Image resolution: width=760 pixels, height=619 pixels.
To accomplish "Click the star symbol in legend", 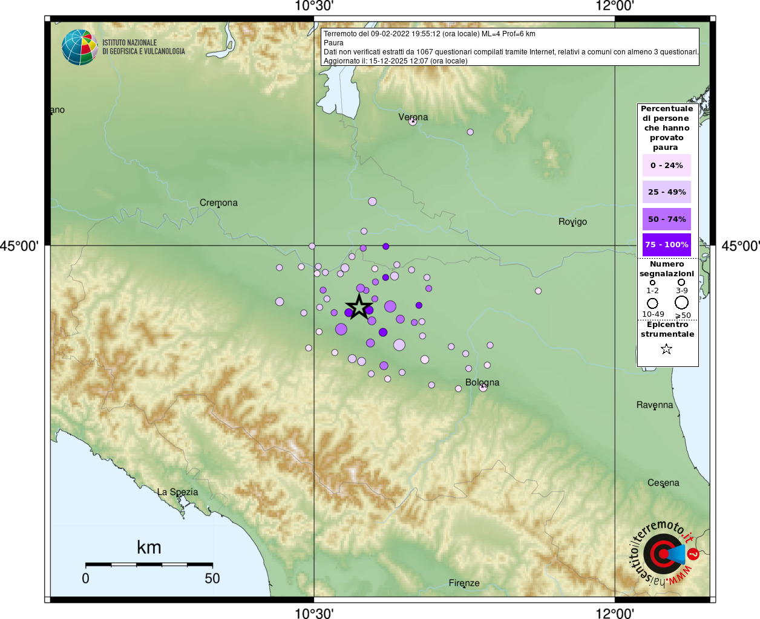I will point(666,349).
